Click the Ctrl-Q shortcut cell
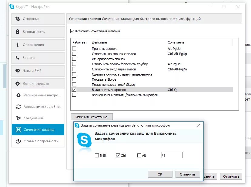Viewport: 251px width, 187px height. coord(172,90)
